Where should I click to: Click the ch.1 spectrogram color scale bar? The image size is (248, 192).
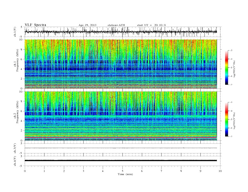(227, 68)
